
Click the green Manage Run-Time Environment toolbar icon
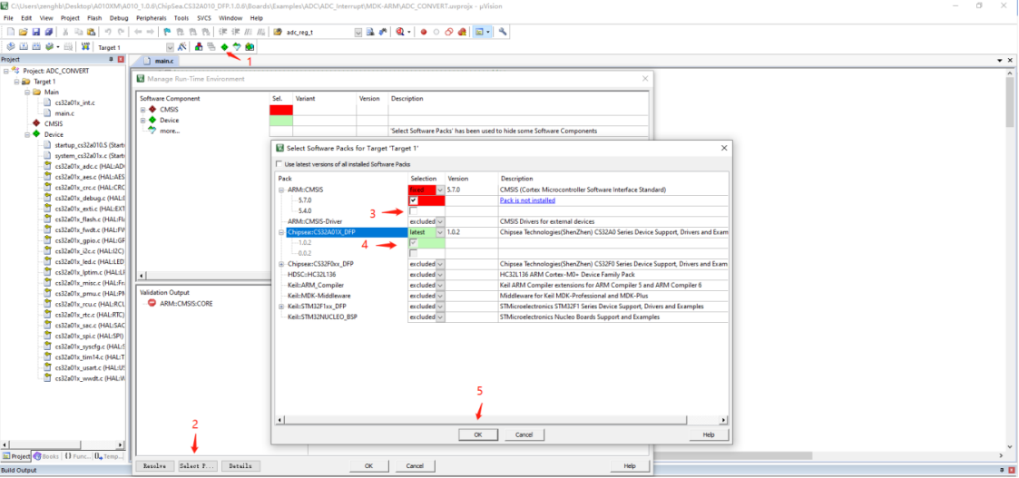[224, 46]
